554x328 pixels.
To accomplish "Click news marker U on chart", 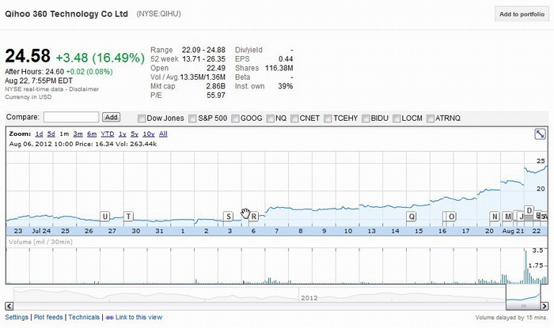I will [x=105, y=216].
